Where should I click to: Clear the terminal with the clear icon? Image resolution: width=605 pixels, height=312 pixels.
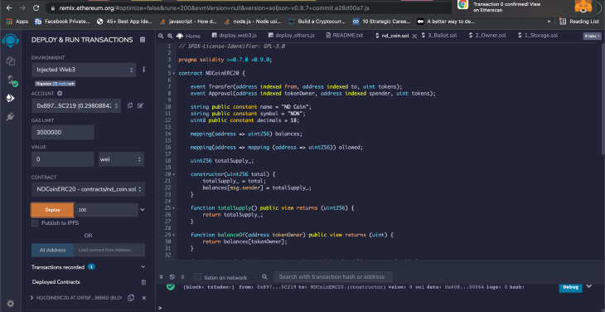coord(172,277)
